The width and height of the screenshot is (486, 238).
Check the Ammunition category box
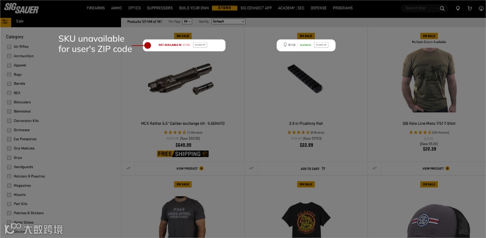[x=9, y=56]
